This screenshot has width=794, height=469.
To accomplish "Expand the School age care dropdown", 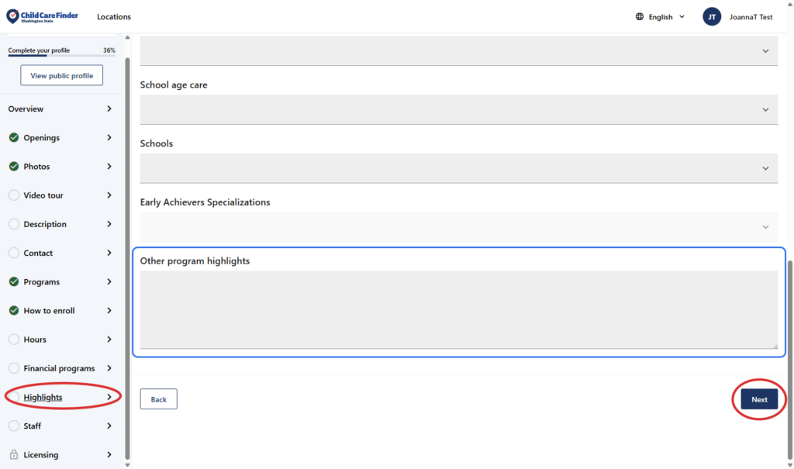I will click(x=458, y=109).
